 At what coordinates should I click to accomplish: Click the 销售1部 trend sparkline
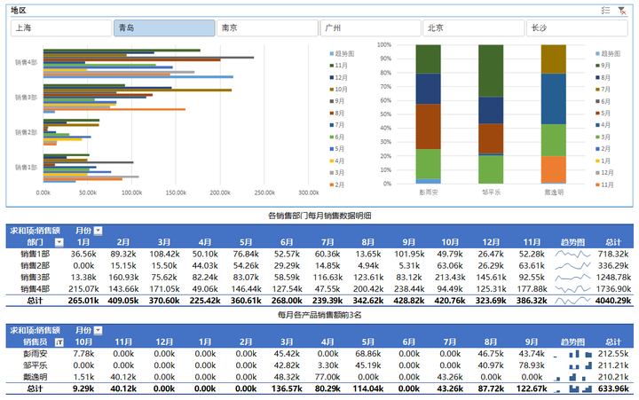click(572, 255)
